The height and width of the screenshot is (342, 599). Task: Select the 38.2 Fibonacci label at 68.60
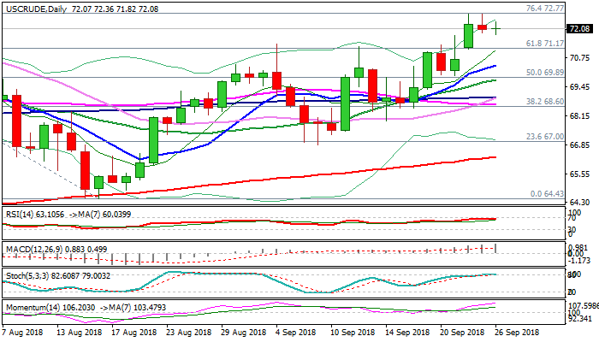tap(543, 101)
